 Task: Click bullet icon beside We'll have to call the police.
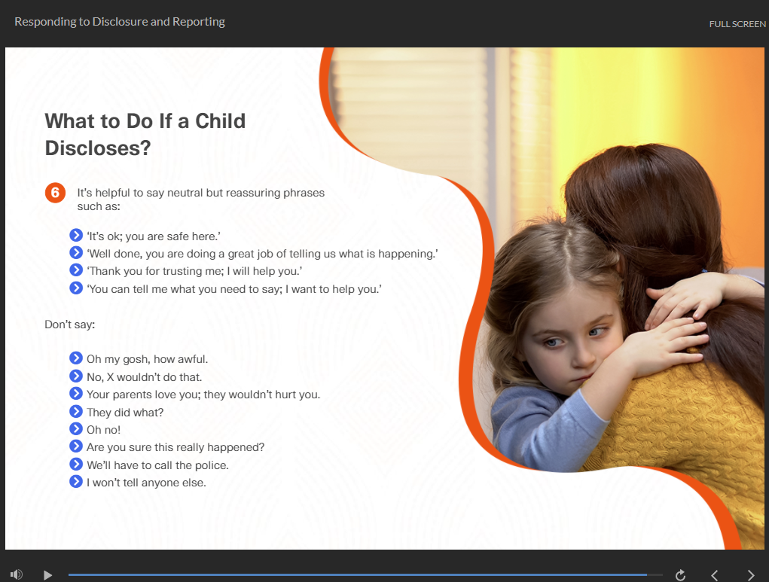point(76,464)
